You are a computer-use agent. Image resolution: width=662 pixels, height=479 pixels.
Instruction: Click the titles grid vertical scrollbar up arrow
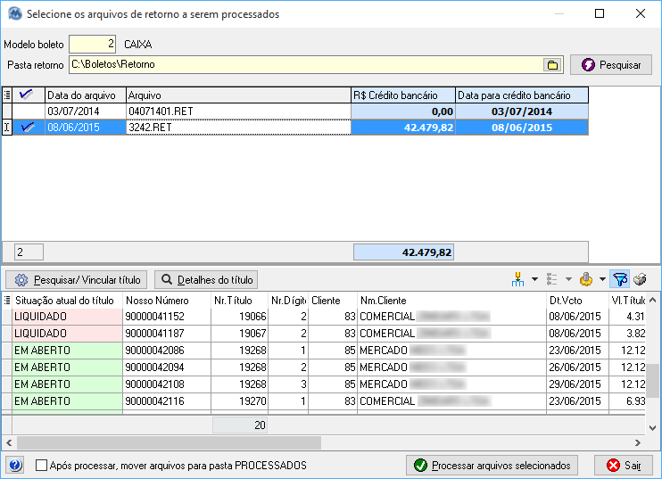[x=652, y=300]
